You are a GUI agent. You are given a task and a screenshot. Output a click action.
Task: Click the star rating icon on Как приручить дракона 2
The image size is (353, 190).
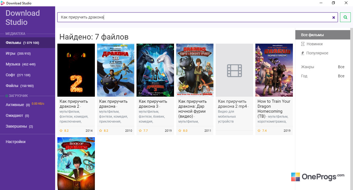pyautogui.click(x=61, y=131)
